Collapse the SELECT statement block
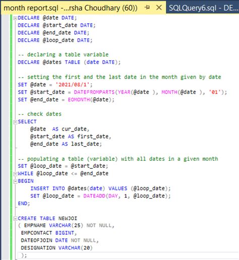Screen dimensions: 239x260 tap(15, 122)
